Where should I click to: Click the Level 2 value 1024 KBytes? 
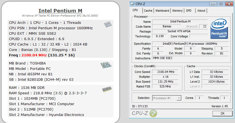[215, 82]
